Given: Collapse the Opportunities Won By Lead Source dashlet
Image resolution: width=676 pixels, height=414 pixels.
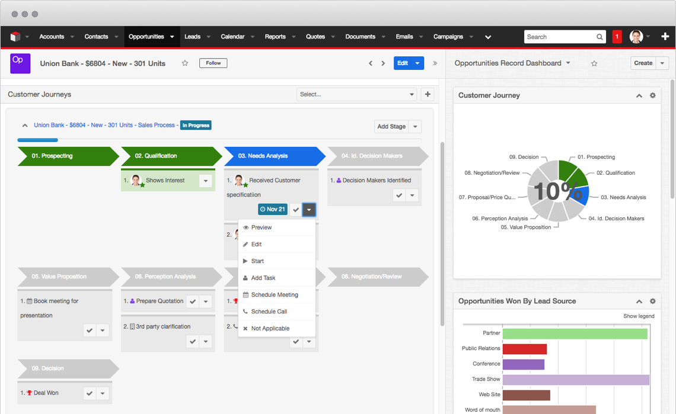Looking at the screenshot, I should tap(639, 301).
